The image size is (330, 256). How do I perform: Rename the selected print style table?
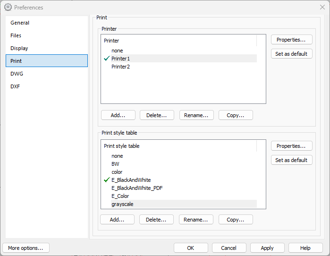(196, 220)
